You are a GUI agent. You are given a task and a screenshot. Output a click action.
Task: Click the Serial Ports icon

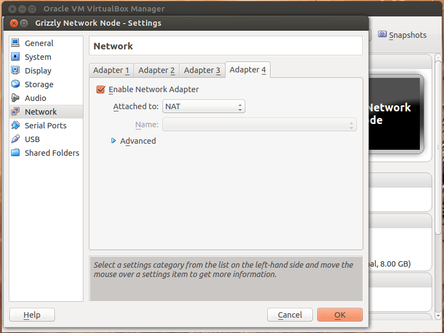coord(15,125)
